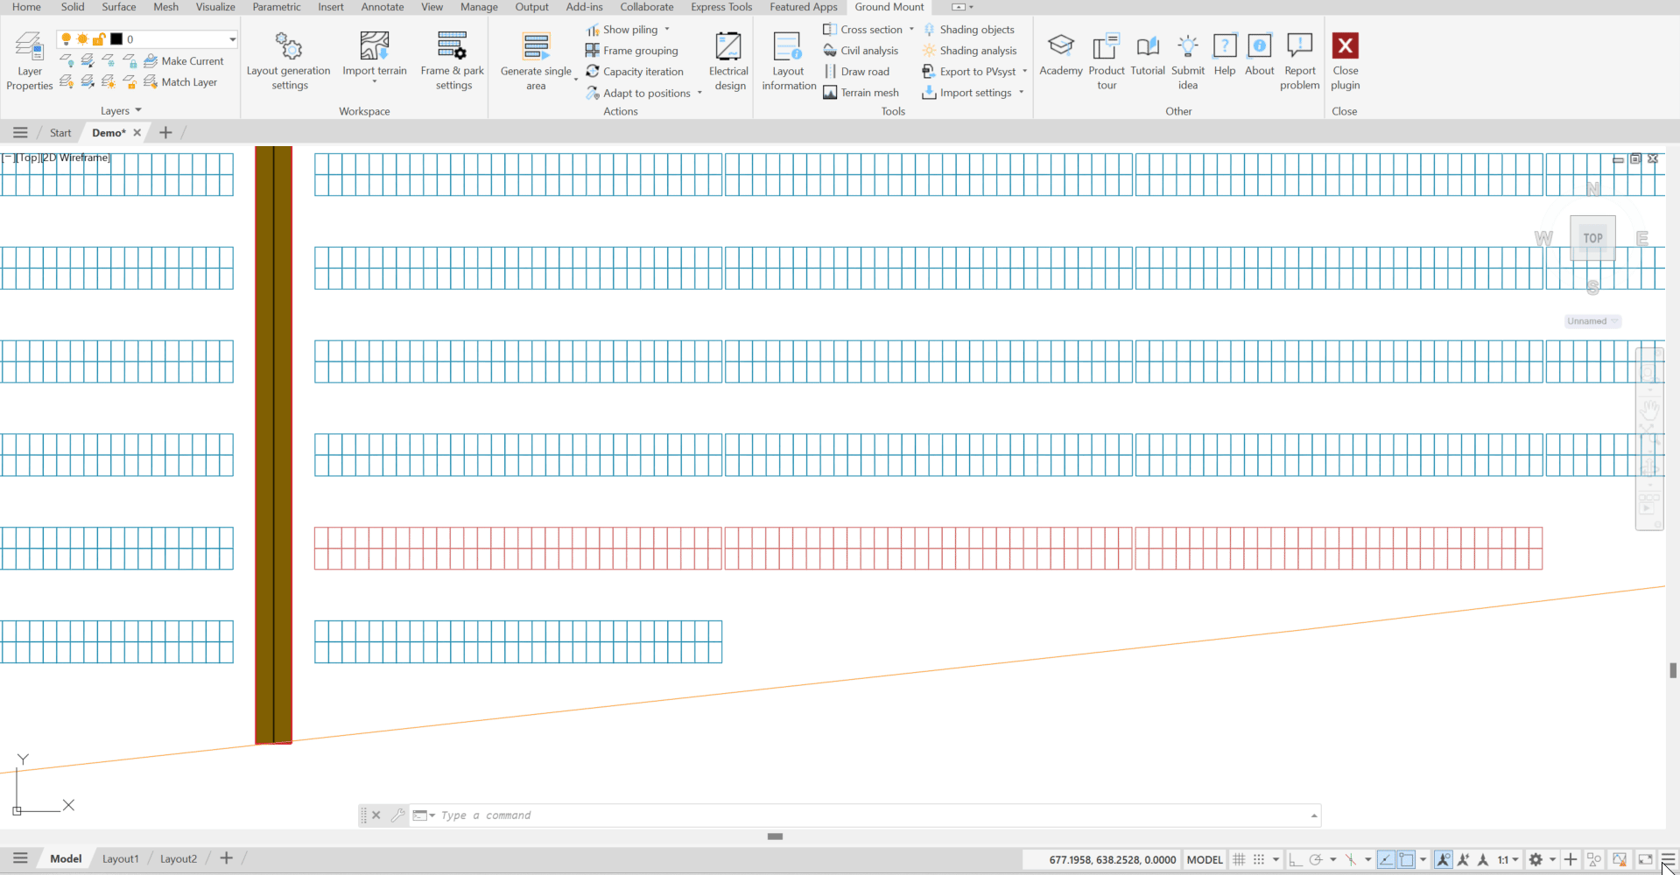Toggle layer 0 lightbulb on/off
The width and height of the screenshot is (1680, 875).
[66, 39]
